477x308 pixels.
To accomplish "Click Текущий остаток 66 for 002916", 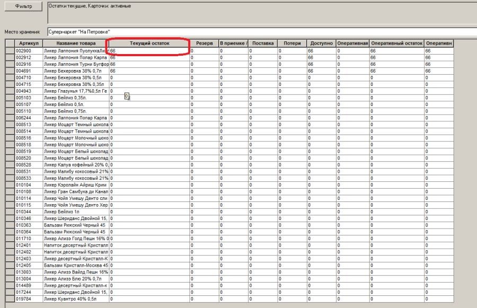I will [x=149, y=64].
